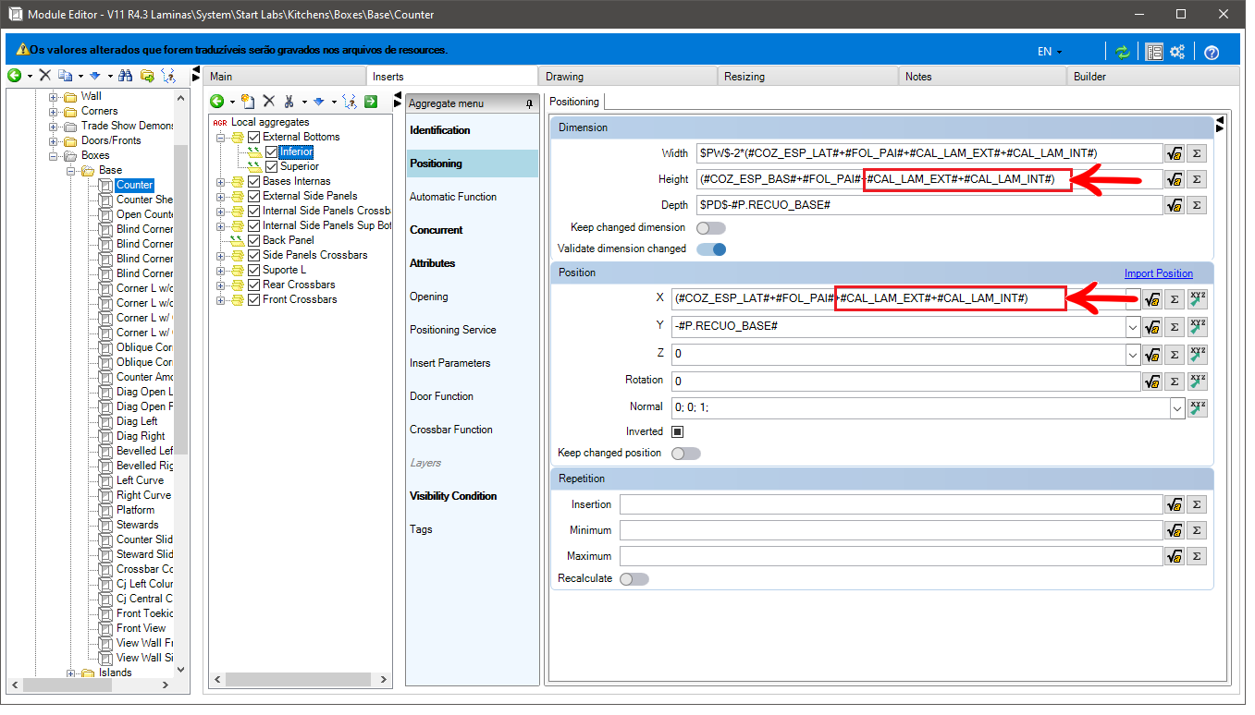Switch to Builder tab

pos(1153,77)
